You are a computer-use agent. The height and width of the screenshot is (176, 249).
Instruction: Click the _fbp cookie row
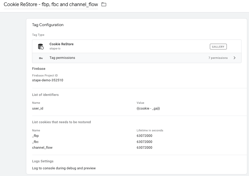(139, 136)
